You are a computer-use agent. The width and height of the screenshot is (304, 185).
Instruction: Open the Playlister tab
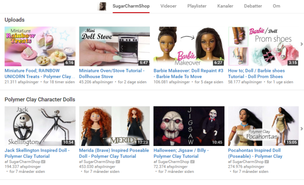tap(197, 6)
